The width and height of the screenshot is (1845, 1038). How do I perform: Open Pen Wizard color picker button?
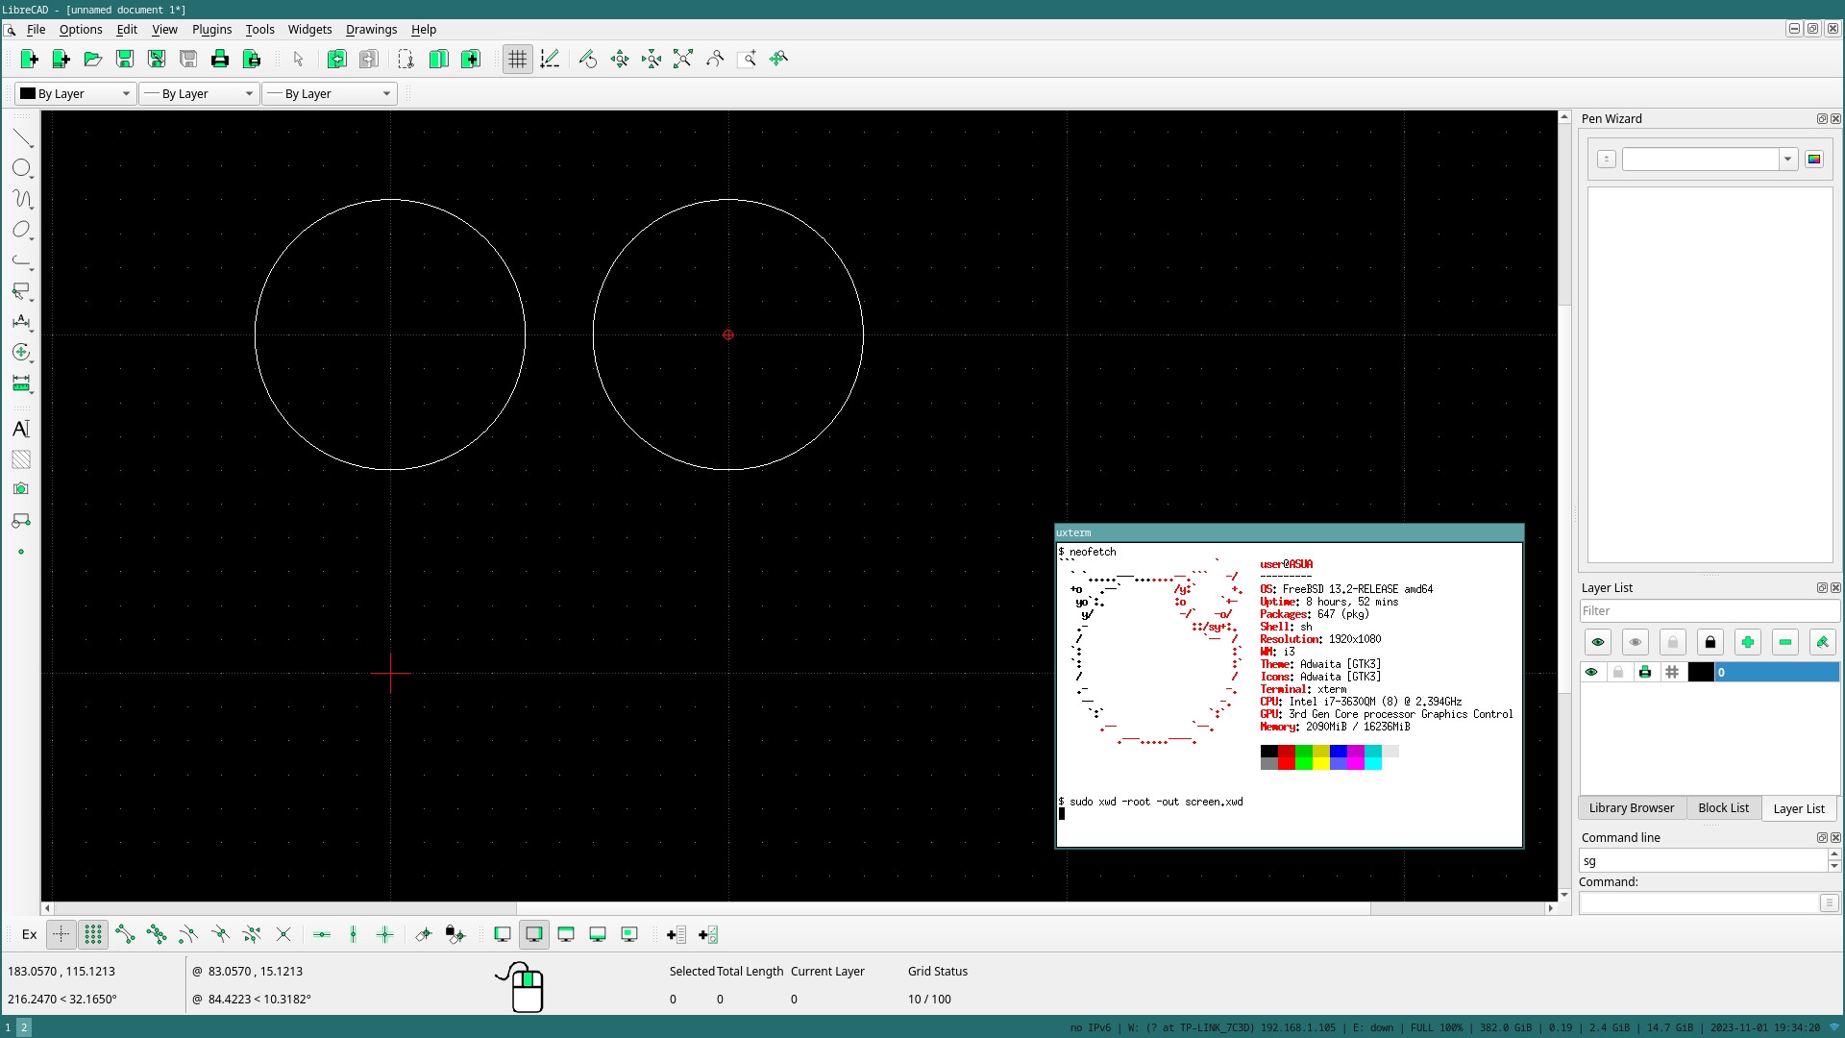click(1814, 160)
